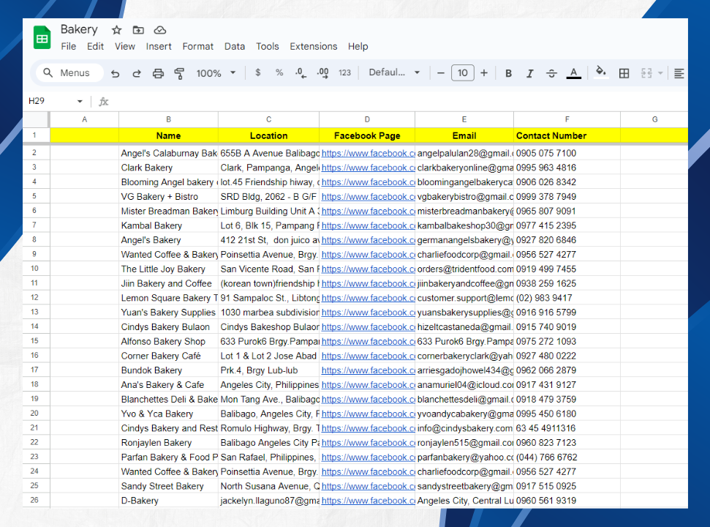
Task: Open the Borders menu
Action: (624, 73)
